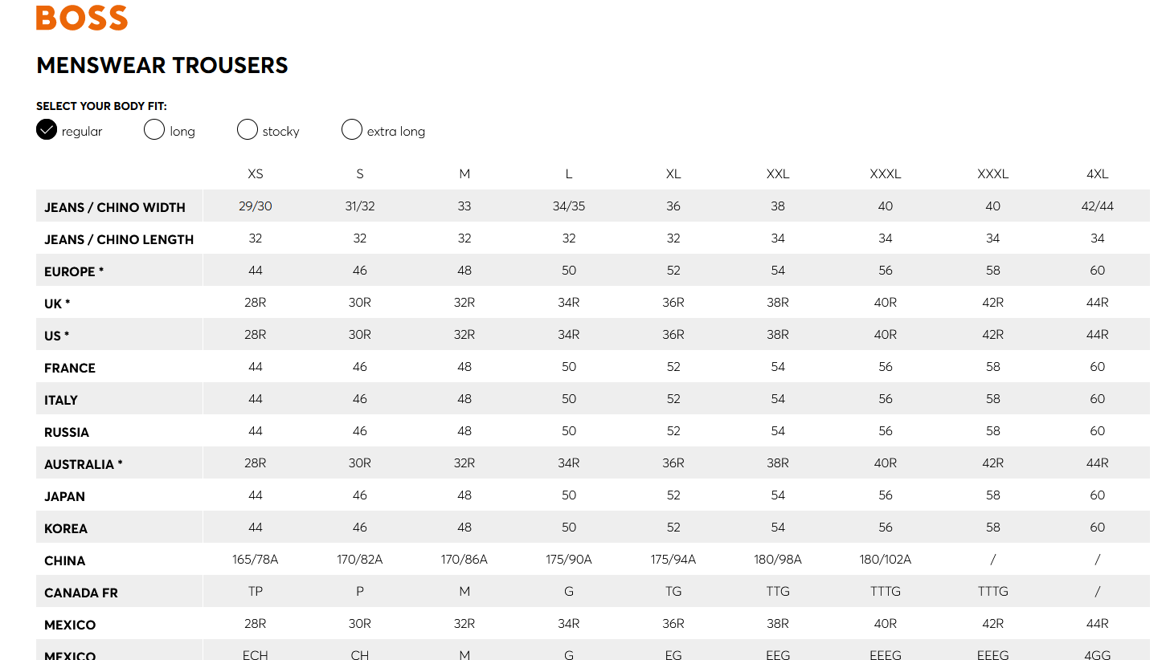1162x660 pixels.
Task: Click the Menswear Trousers heading
Action: pos(162,66)
